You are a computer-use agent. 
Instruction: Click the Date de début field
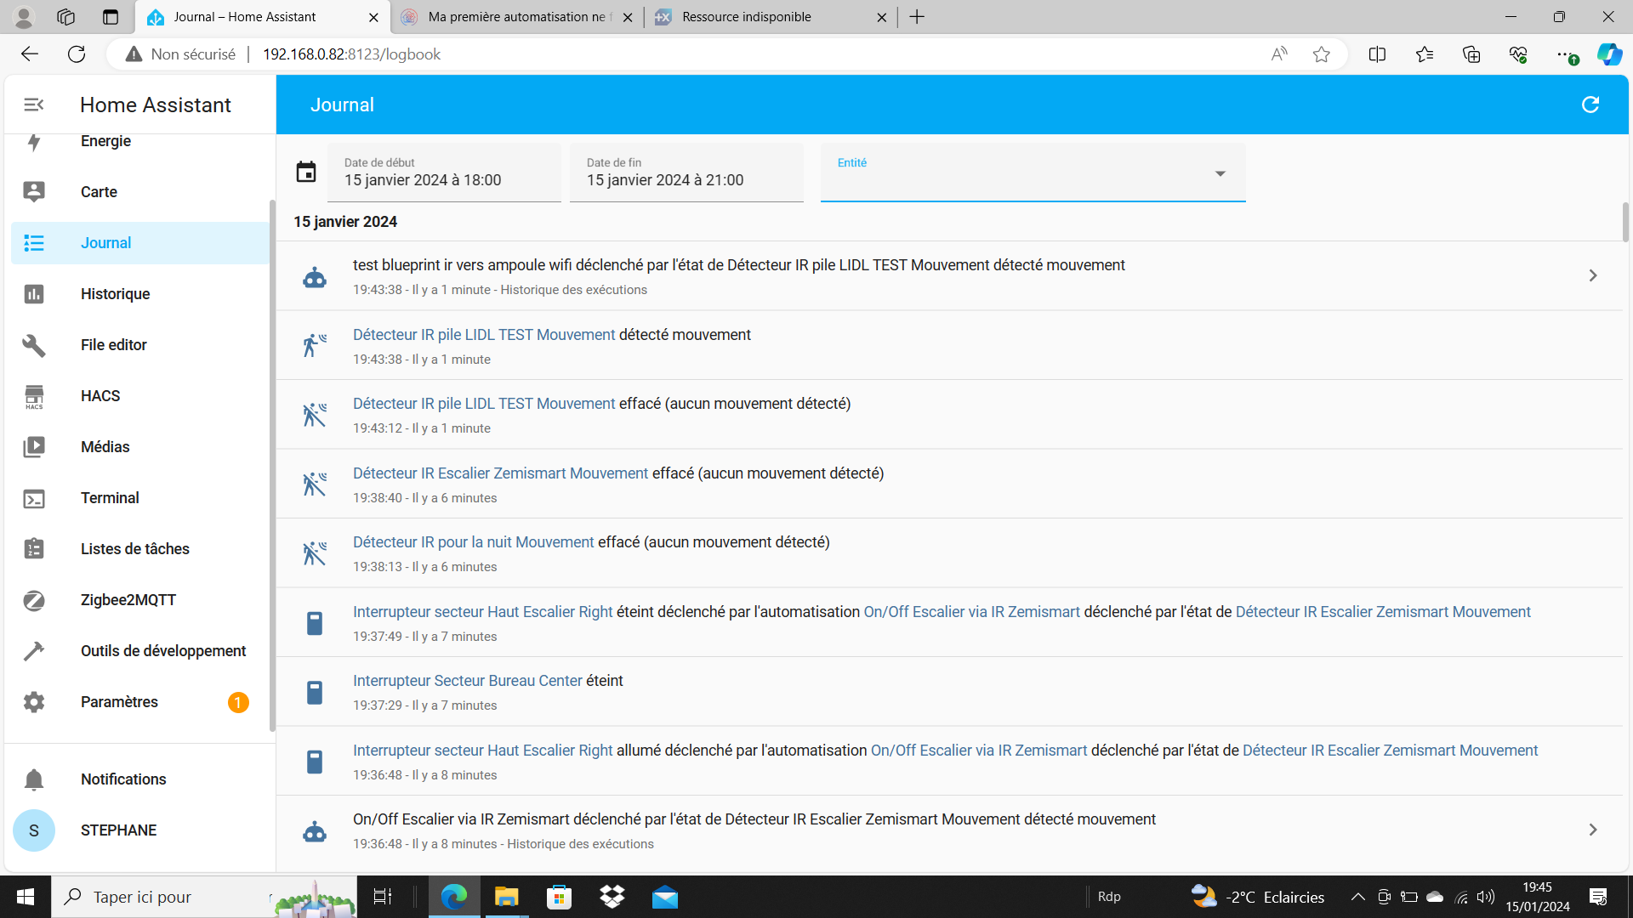(x=443, y=173)
